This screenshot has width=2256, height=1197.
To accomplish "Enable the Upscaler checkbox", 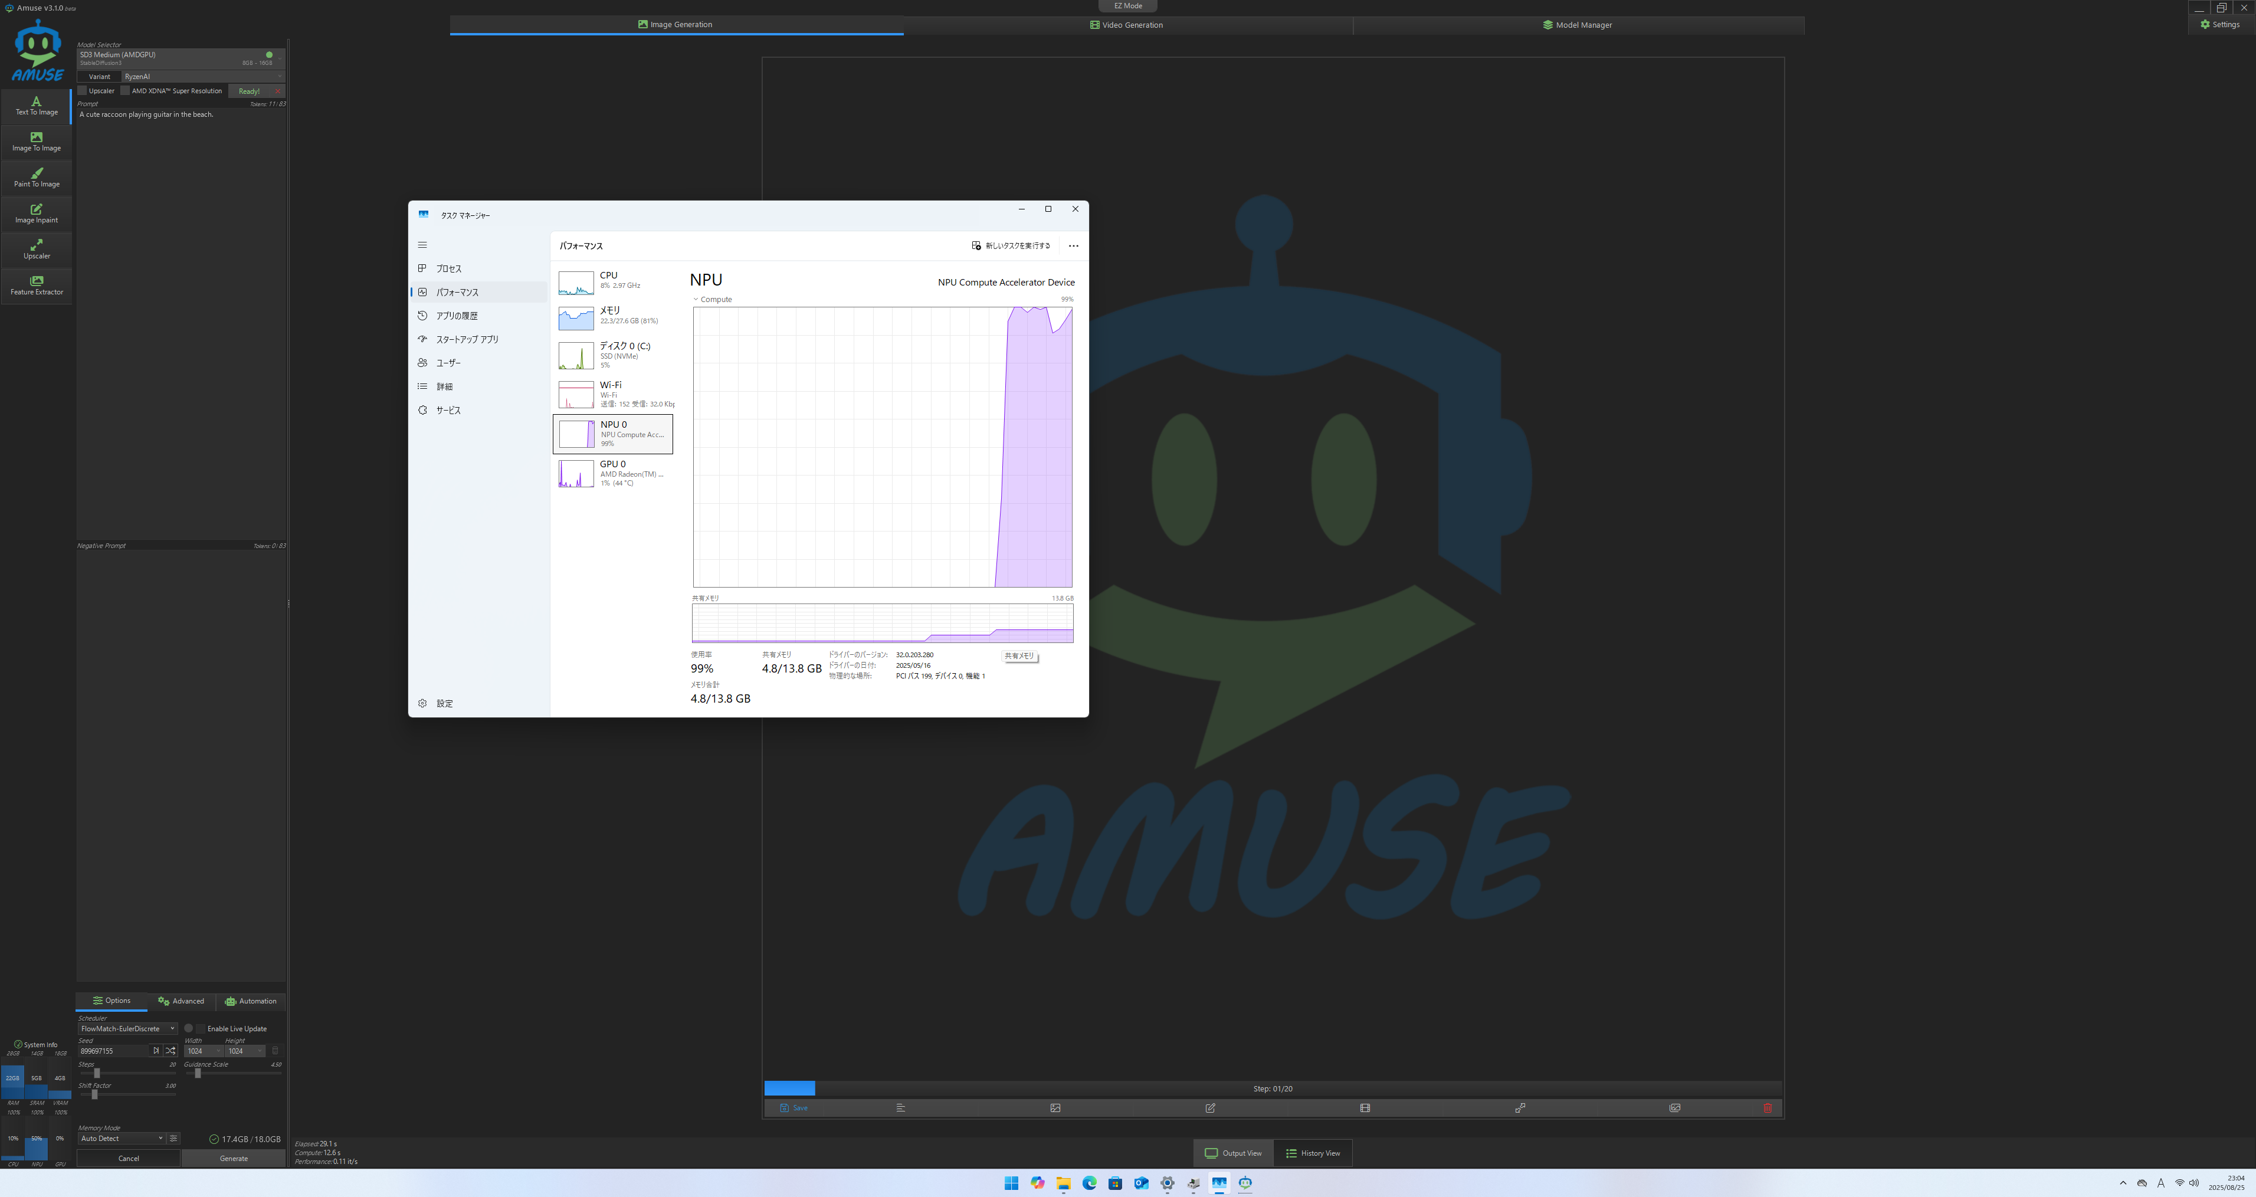I will (83, 91).
